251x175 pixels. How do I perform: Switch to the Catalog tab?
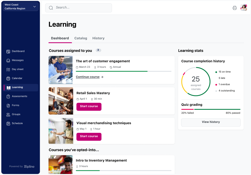pyautogui.click(x=81, y=38)
